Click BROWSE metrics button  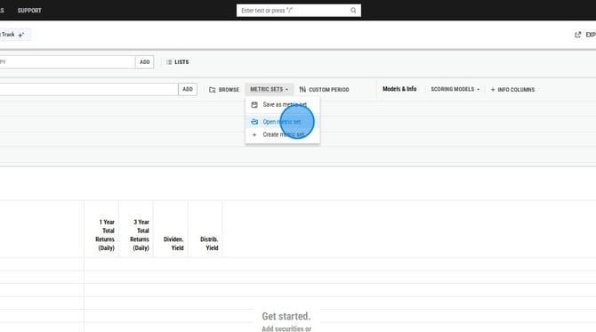tap(224, 90)
